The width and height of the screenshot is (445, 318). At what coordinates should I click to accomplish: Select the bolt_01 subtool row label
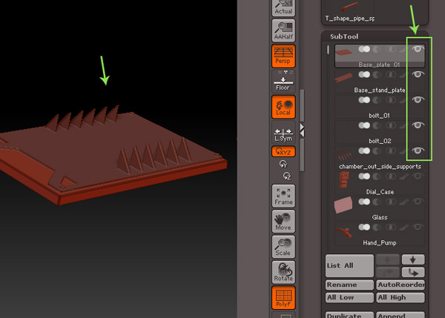click(x=379, y=116)
